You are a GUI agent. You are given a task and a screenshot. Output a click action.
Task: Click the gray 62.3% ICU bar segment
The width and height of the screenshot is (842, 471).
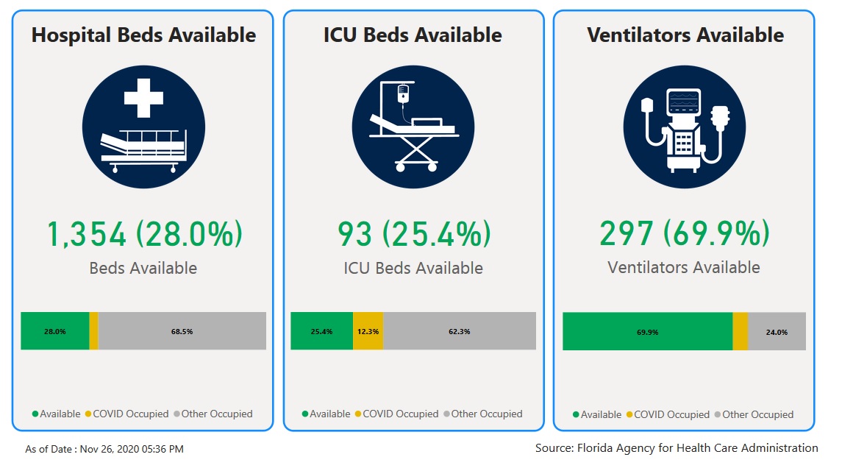coord(459,331)
